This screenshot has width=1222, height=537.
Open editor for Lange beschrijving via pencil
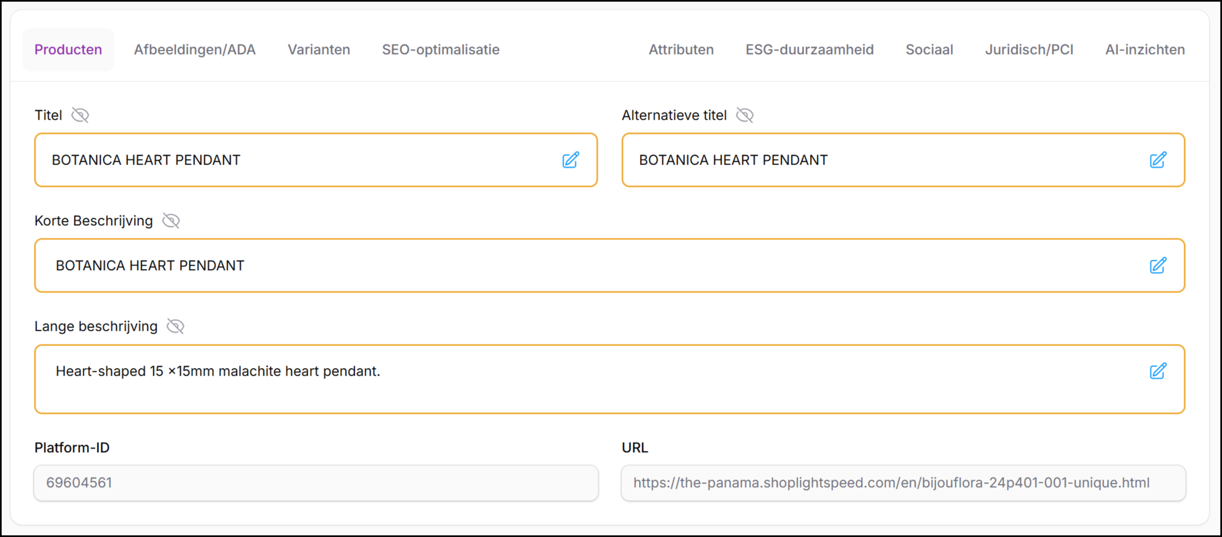point(1157,371)
